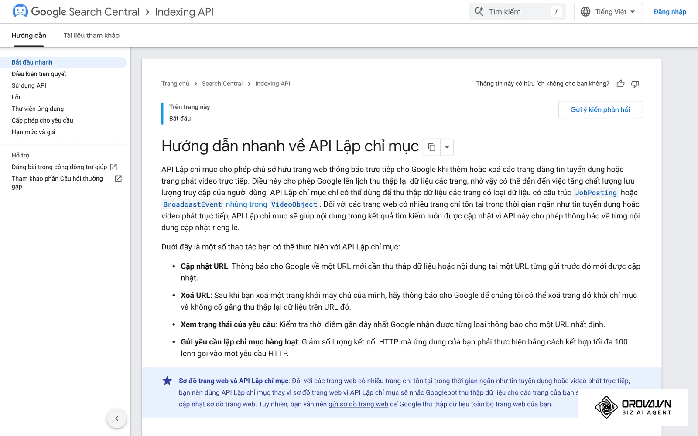This screenshot has height=436, width=698.
Task: Click Indexing API title in the header
Action: tap(184, 12)
